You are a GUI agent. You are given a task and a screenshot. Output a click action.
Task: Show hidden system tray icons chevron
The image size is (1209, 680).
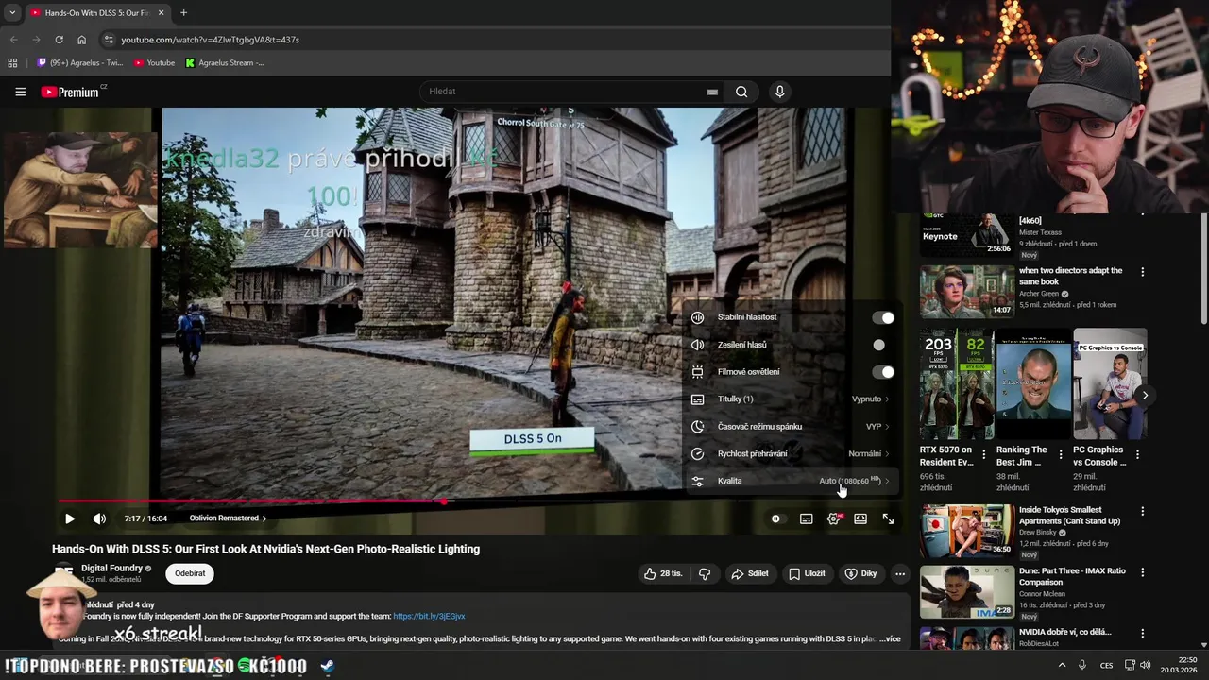pos(1062,666)
